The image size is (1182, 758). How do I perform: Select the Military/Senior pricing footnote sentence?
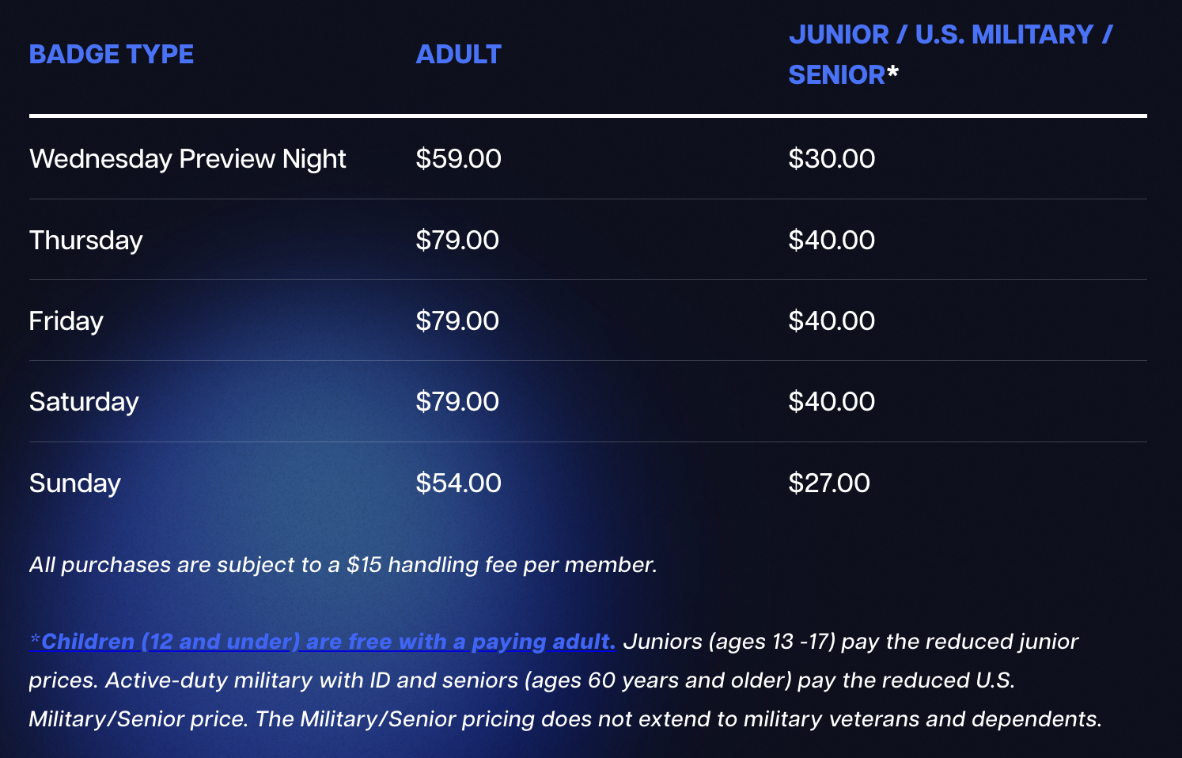click(678, 719)
